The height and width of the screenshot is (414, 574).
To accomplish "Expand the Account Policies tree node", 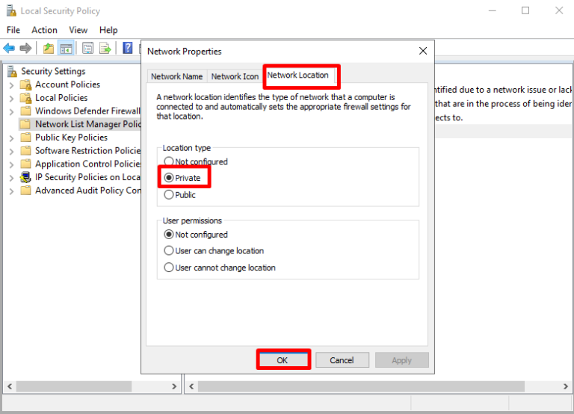I will click(11, 84).
